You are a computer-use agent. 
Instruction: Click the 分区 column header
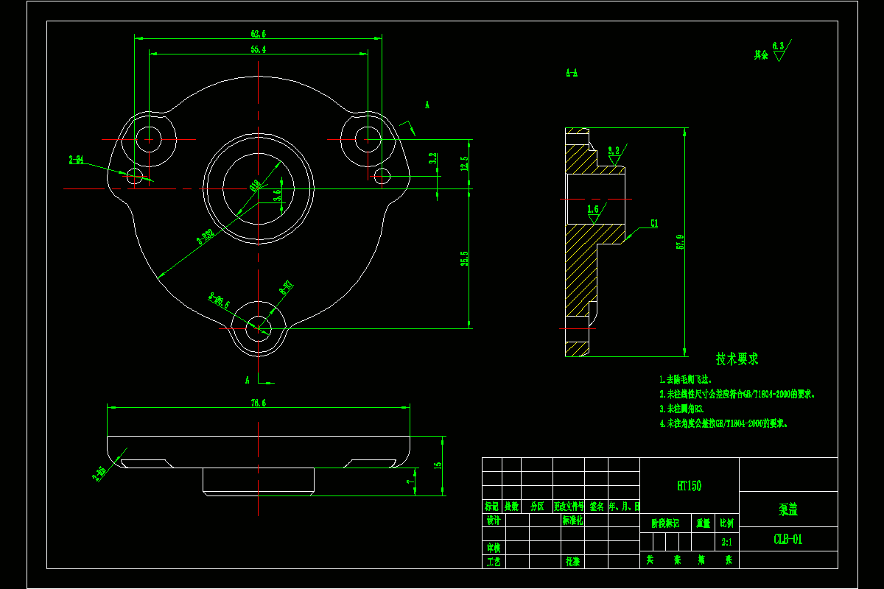coord(537,507)
